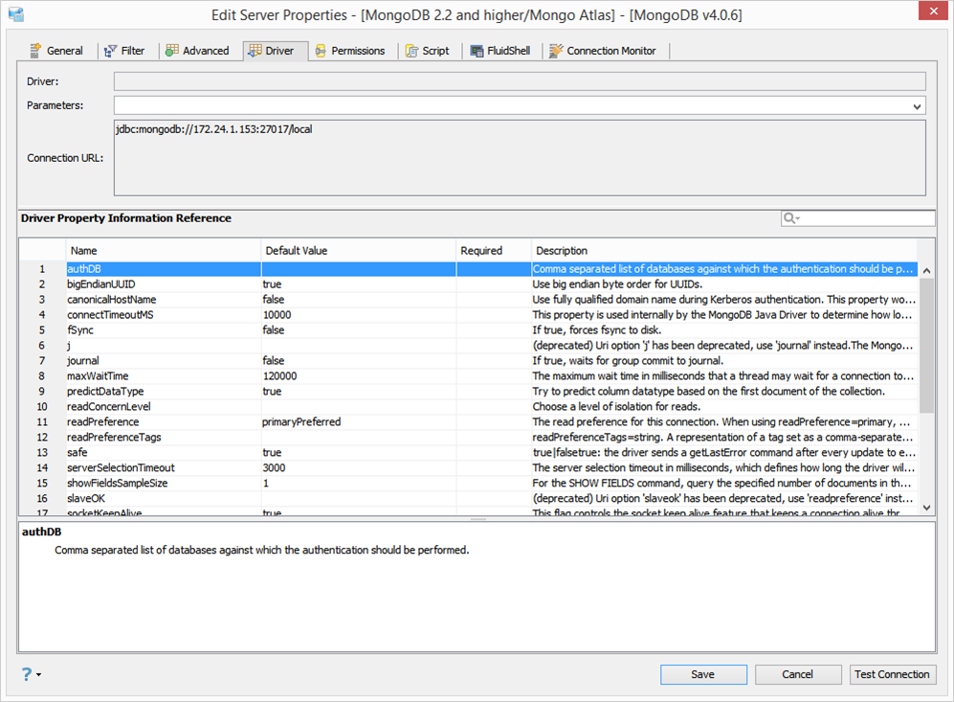
Task: Select the readPreference property row
Action: pos(468,422)
